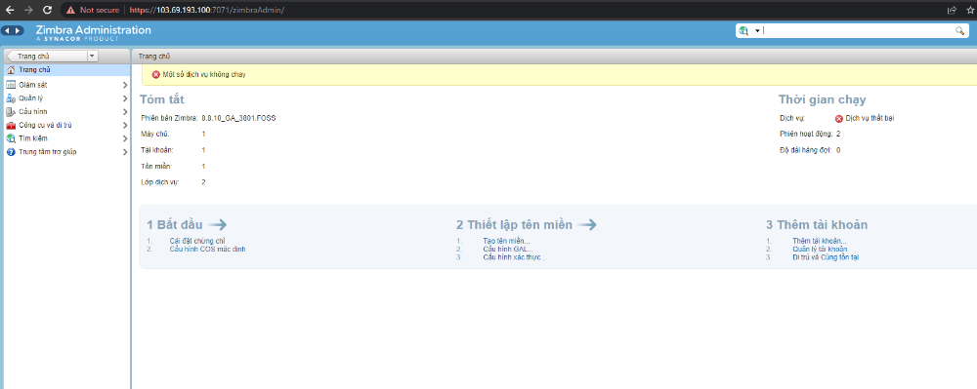Open Di trú và Cùng tồn tại link
The height and width of the screenshot is (389, 977).
tap(826, 256)
